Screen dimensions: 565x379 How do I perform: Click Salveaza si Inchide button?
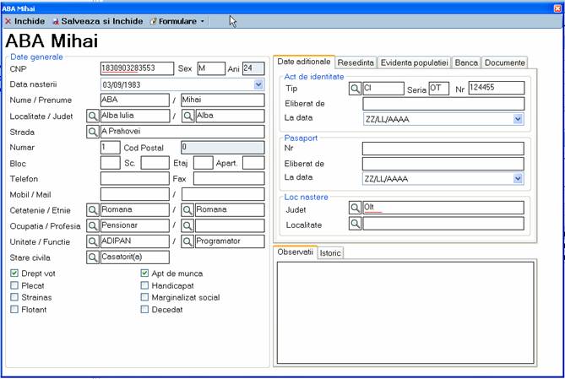tap(97, 20)
